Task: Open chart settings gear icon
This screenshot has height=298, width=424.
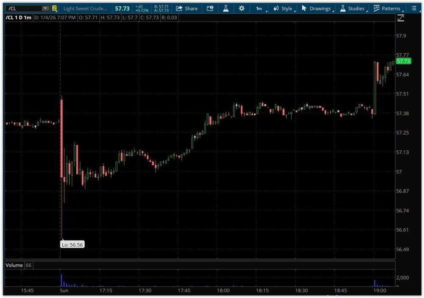Action: pyautogui.click(x=242, y=8)
